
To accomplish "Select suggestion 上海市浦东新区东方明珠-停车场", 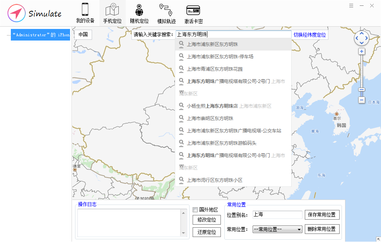I will [220, 57].
